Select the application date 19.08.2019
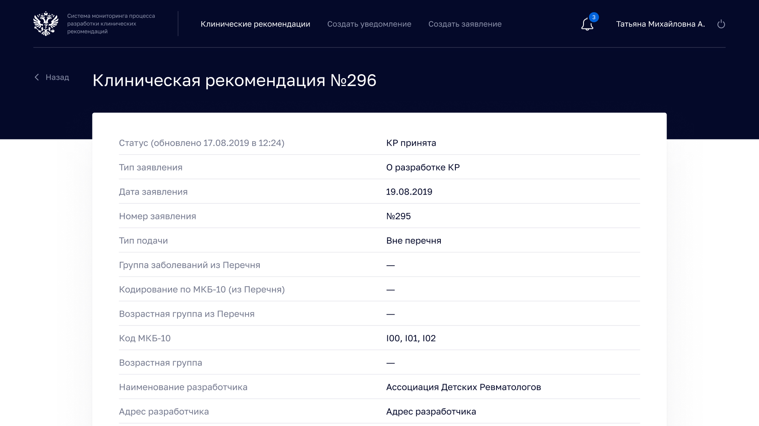This screenshot has width=759, height=426. tap(409, 192)
